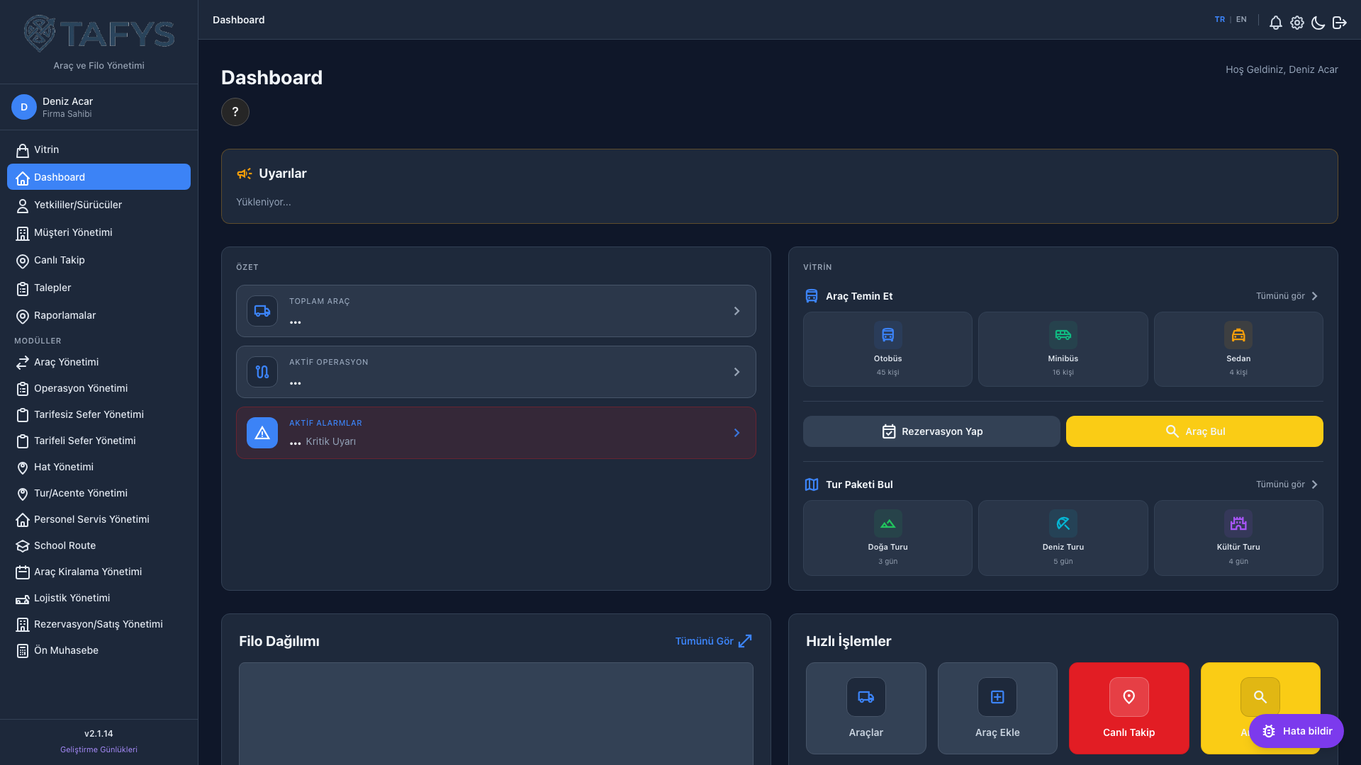Open Yetkililer/Sürücüler menu item
Screen dimensions: 1361x765
tap(99, 205)
